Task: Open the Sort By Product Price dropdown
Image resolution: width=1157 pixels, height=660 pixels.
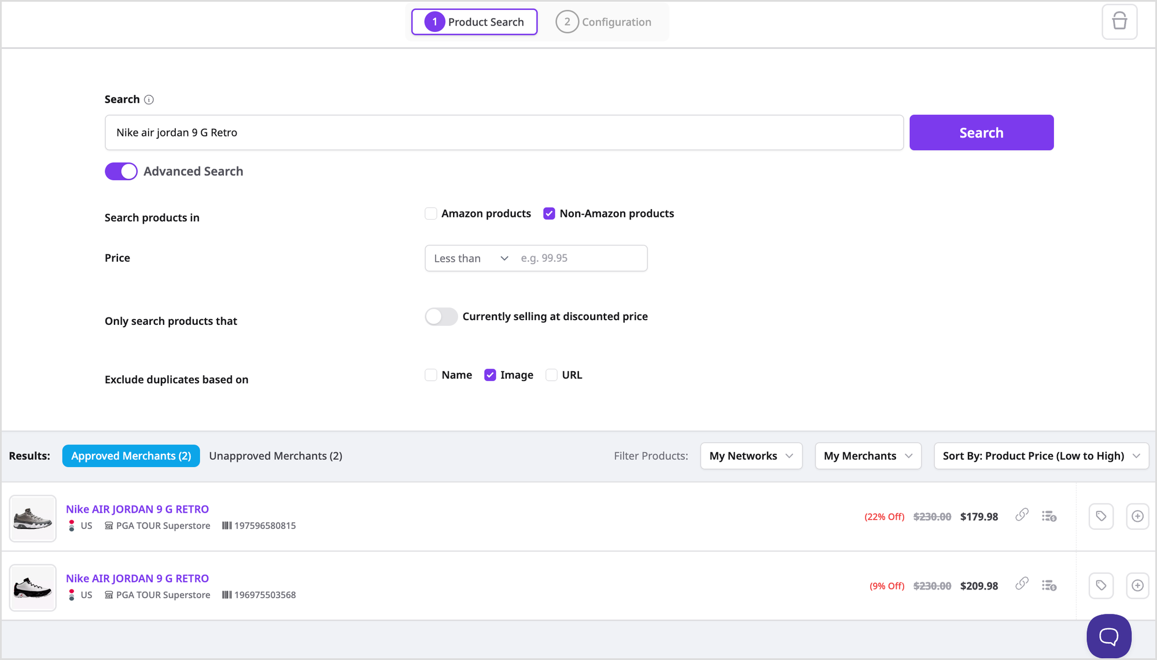Action: (x=1041, y=456)
